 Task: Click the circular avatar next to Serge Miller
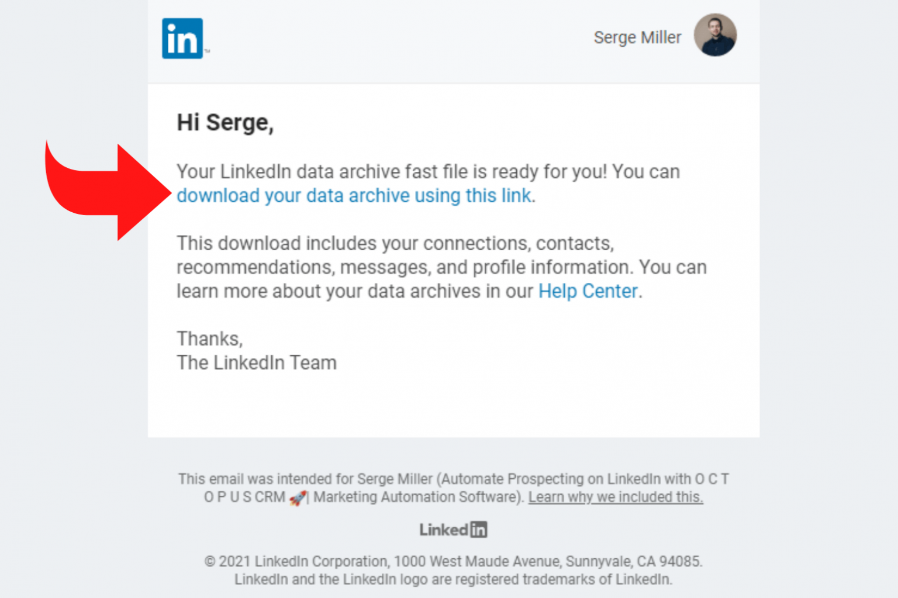click(x=715, y=35)
